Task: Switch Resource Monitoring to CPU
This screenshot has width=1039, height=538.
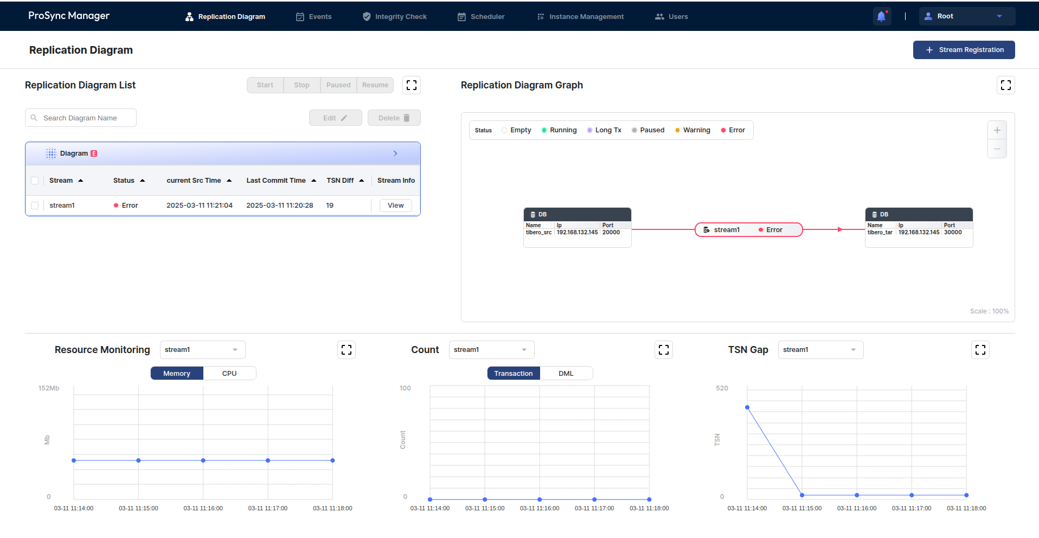Action: click(229, 373)
